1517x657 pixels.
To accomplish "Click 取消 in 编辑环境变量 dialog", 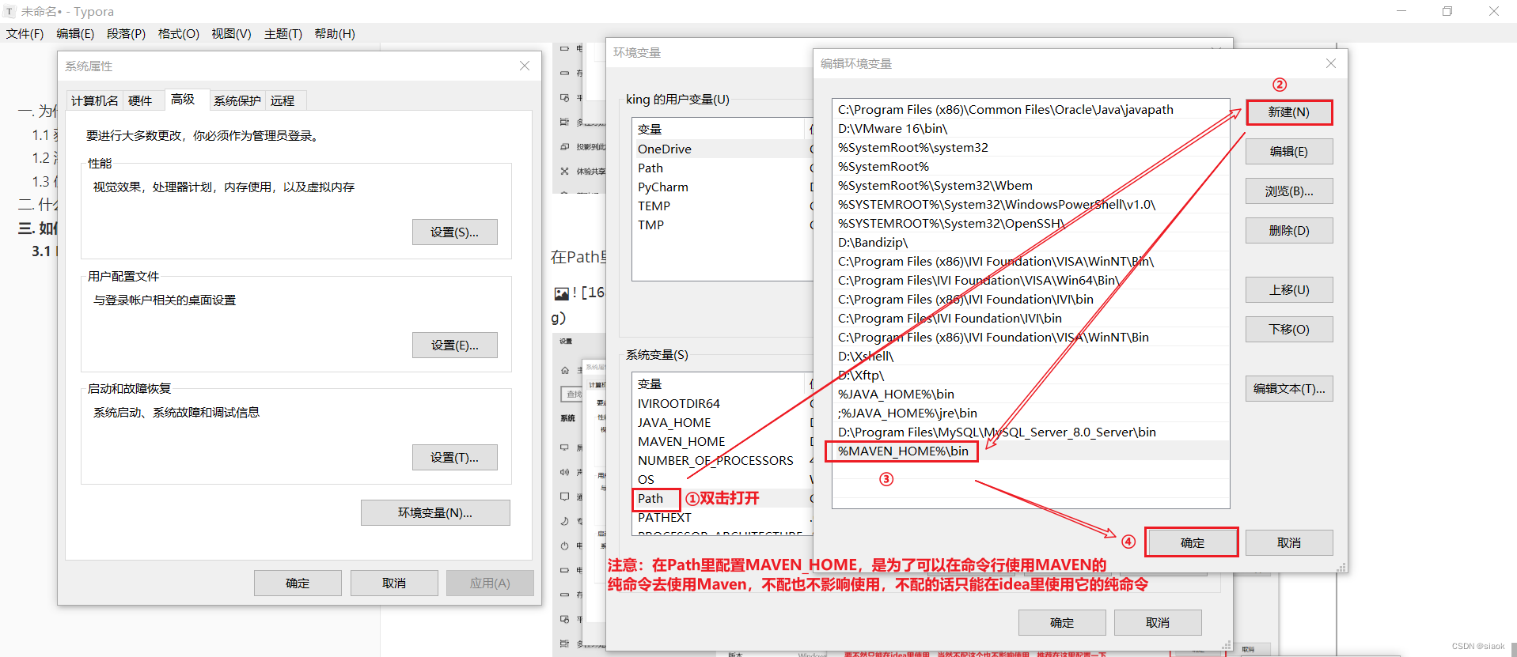I will (x=1289, y=543).
